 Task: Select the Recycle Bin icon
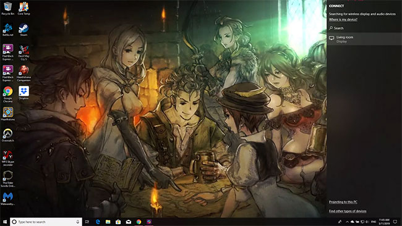tap(7, 9)
